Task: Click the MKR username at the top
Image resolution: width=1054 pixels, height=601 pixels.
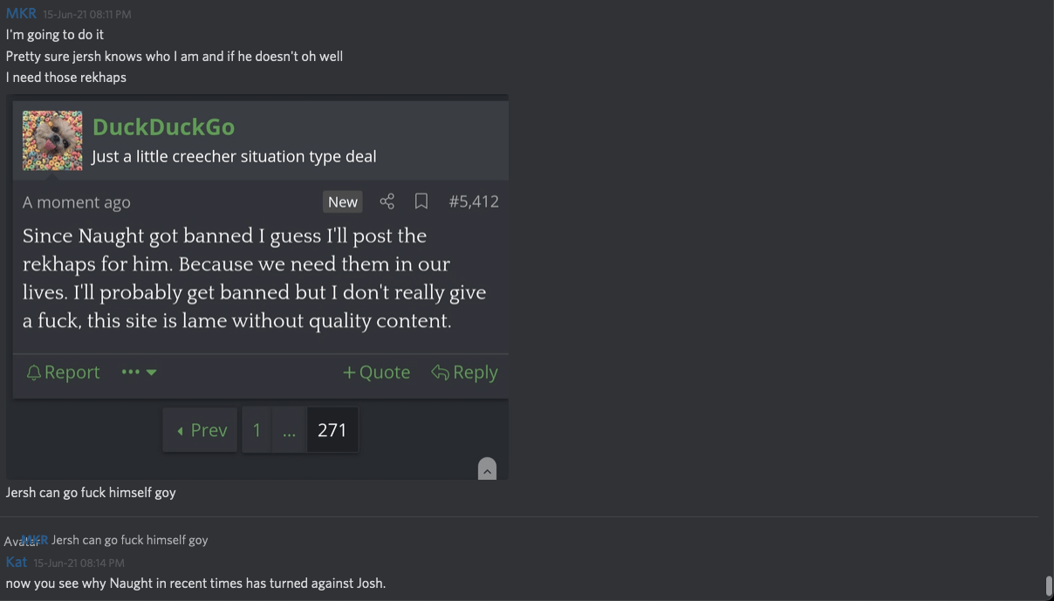Action: pyautogui.click(x=21, y=13)
